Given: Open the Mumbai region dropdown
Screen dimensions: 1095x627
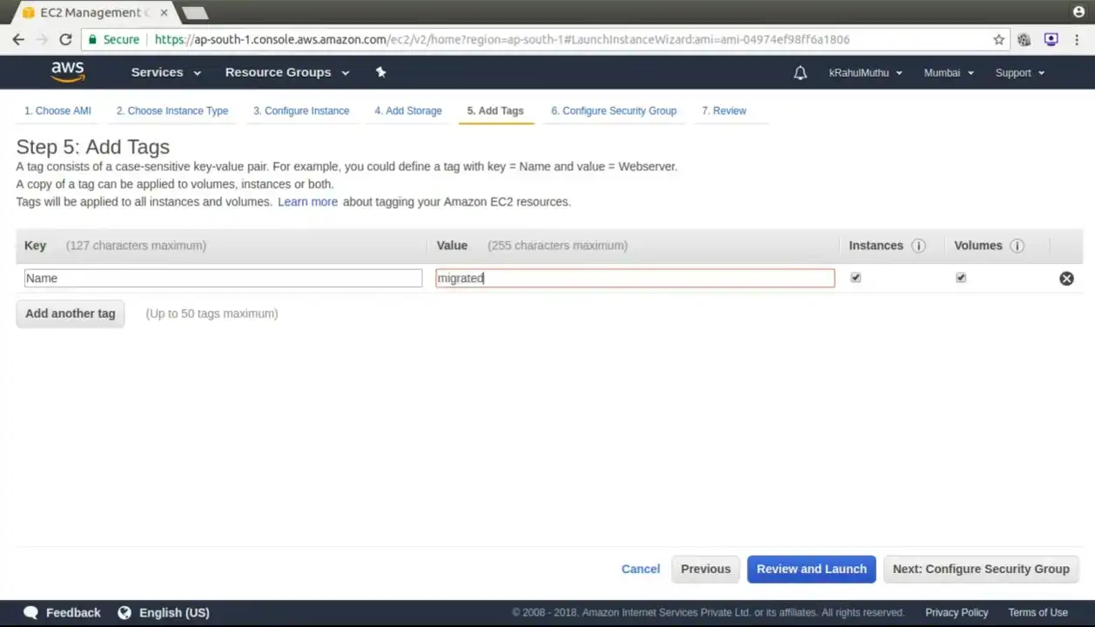Looking at the screenshot, I should [949, 73].
